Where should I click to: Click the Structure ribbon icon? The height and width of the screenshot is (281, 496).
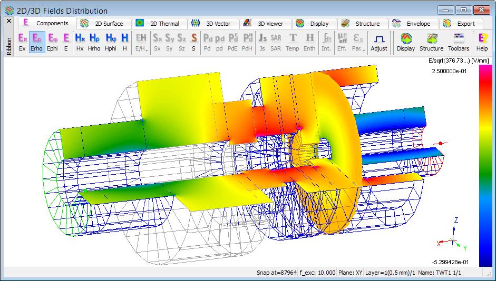[431, 42]
